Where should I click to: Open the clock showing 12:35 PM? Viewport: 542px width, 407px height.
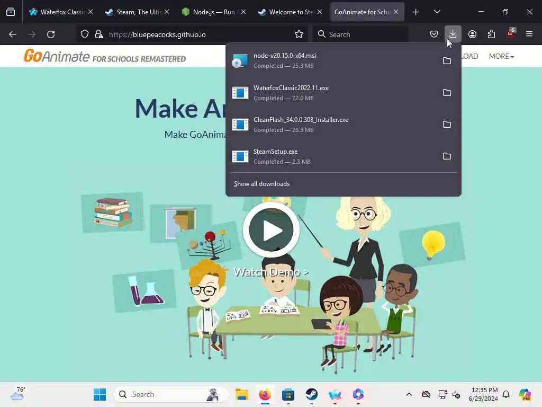483,394
